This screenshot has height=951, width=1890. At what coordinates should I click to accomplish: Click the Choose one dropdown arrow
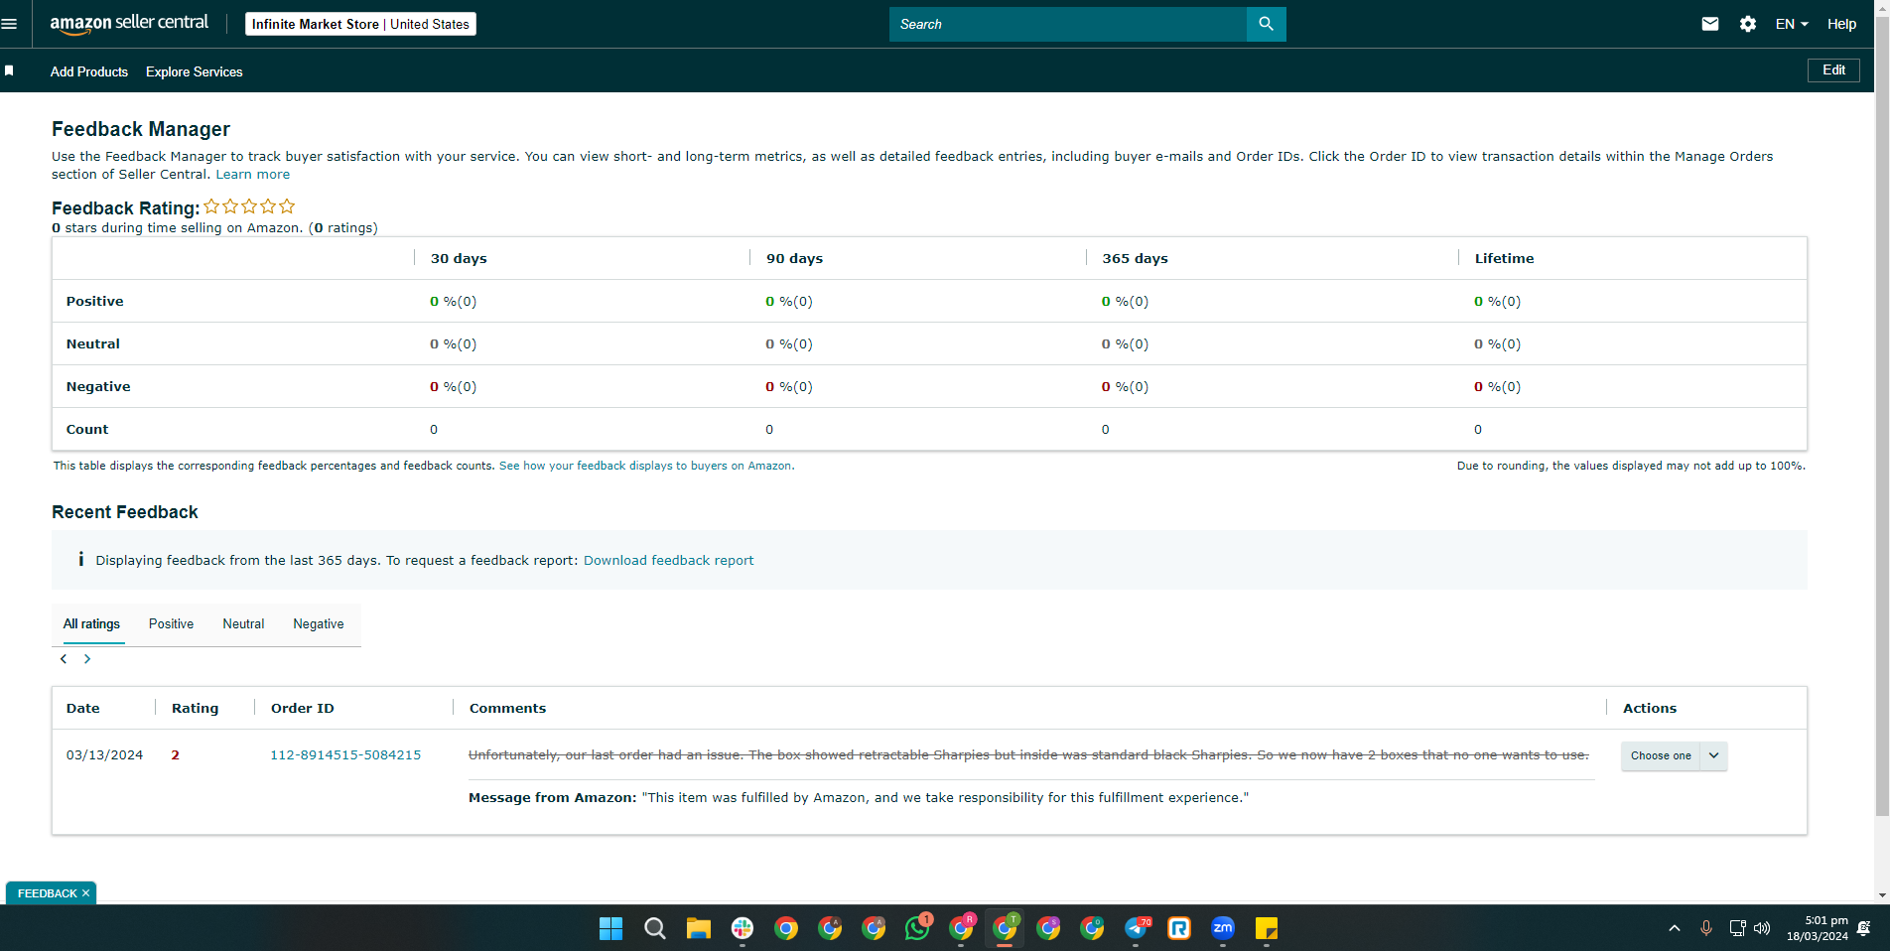point(1714,755)
